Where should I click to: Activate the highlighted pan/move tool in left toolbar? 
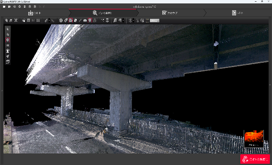pyautogui.click(x=7, y=40)
